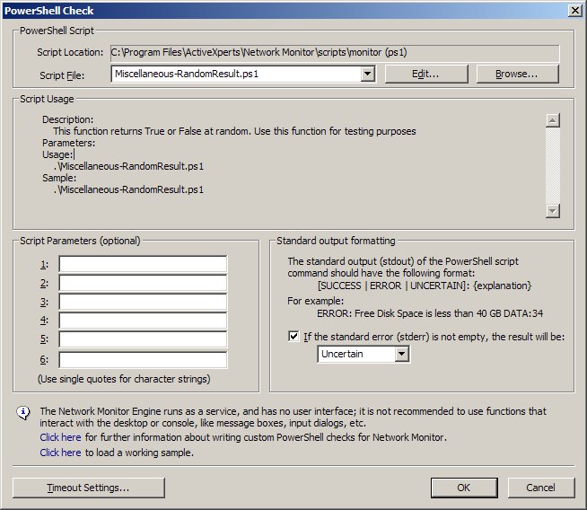This screenshot has height=510, width=587.
Task: Click Script Usage scroll up arrow
Action: (553, 120)
